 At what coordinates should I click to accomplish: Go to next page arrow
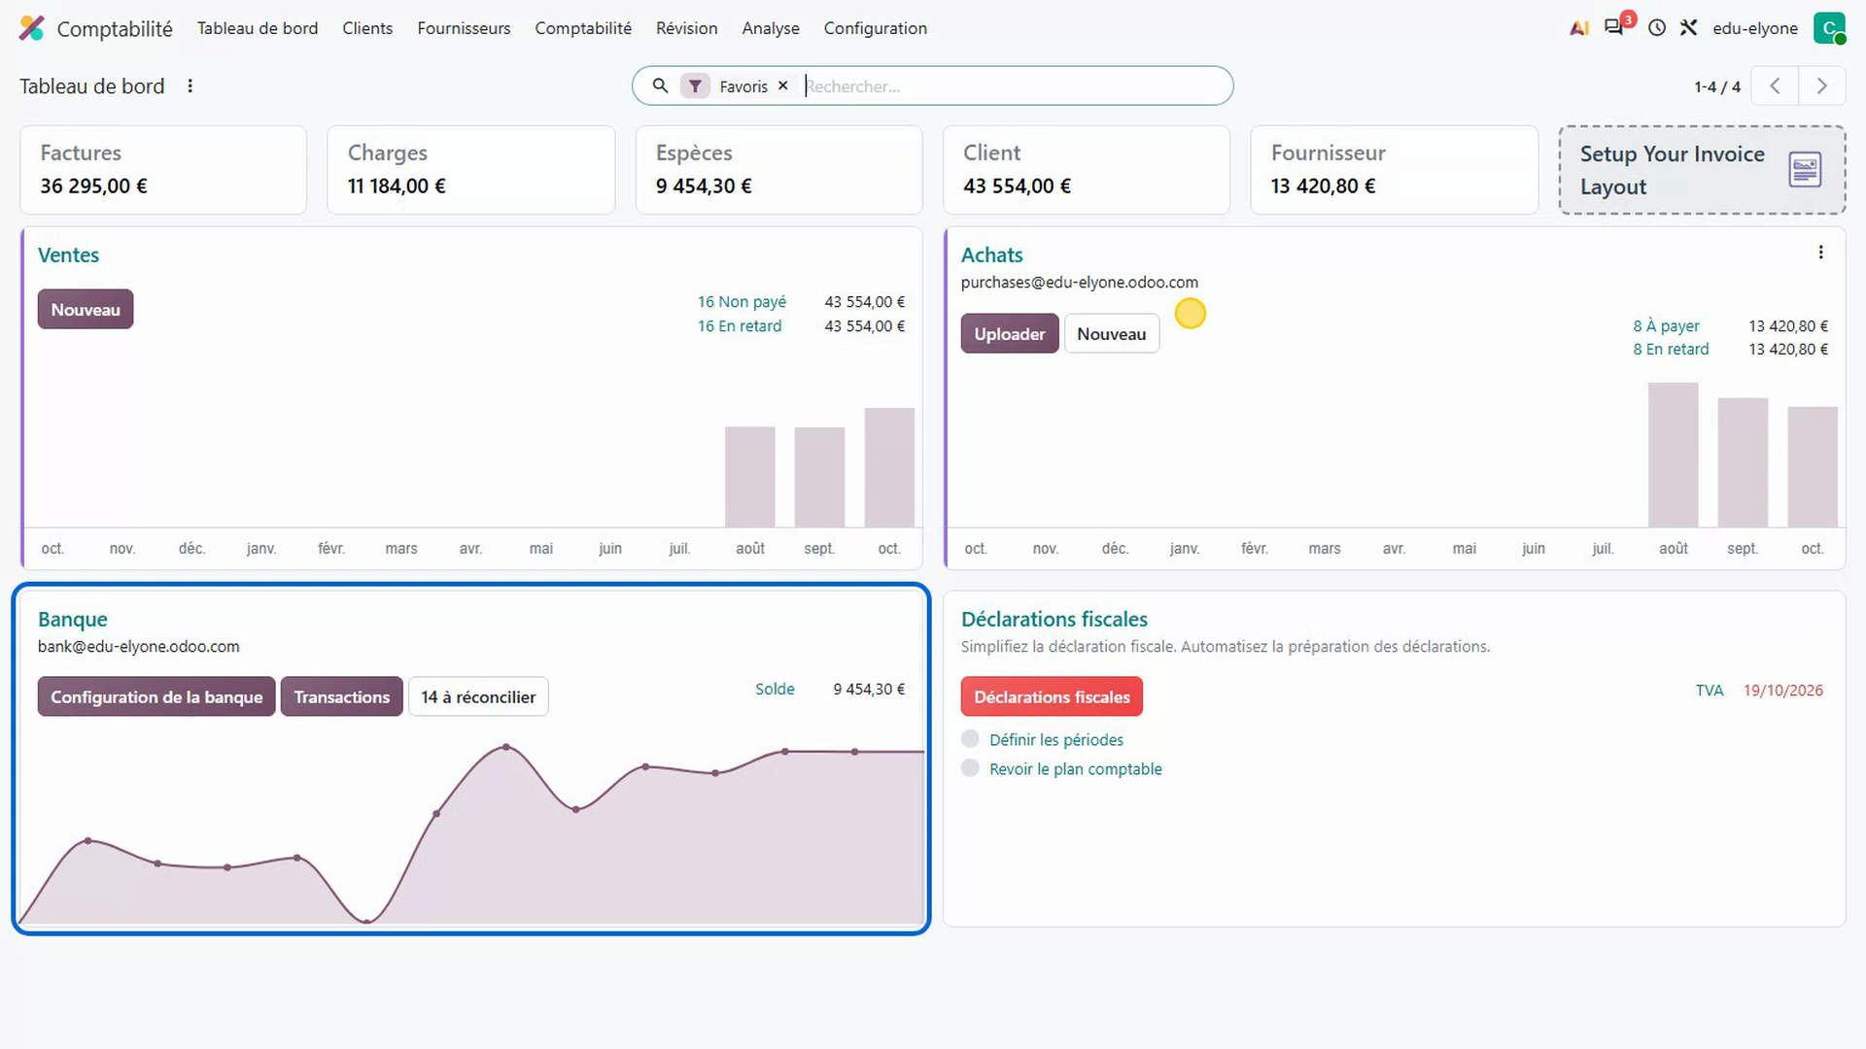point(1821,86)
